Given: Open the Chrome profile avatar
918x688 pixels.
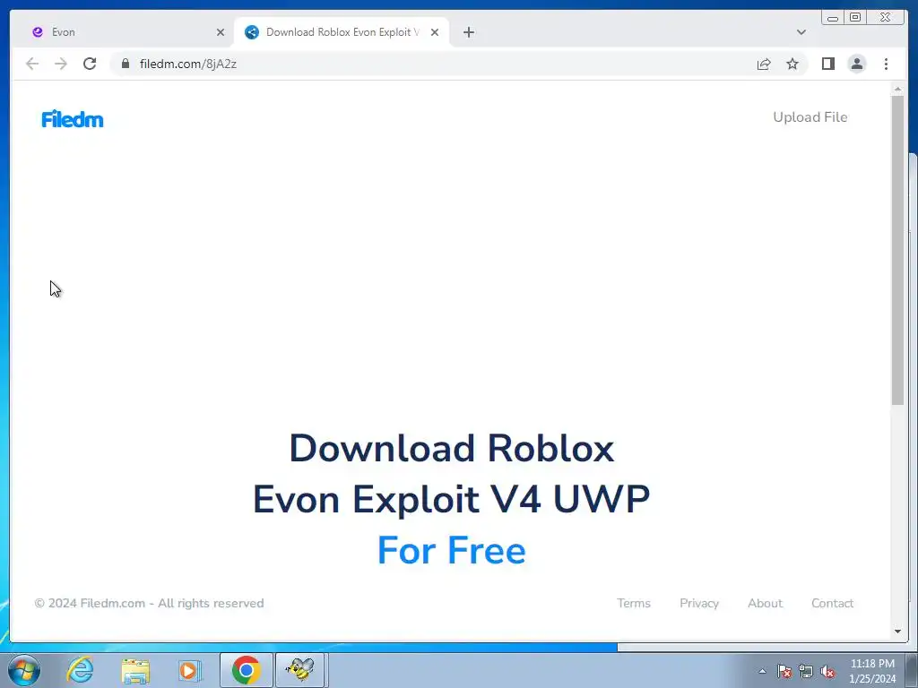Looking at the screenshot, I should [856, 64].
